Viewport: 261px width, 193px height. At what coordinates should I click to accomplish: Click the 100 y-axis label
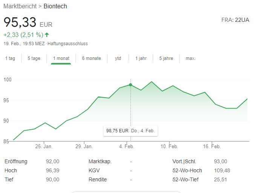coord(8,80)
